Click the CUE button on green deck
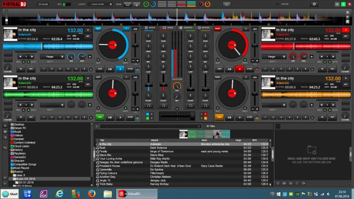This screenshot has height=199, width=354. click(x=99, y=117)
